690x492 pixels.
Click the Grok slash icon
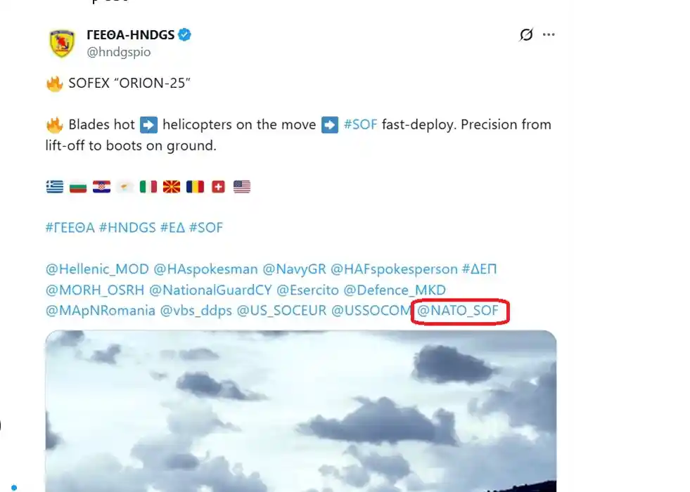(525, 34)
